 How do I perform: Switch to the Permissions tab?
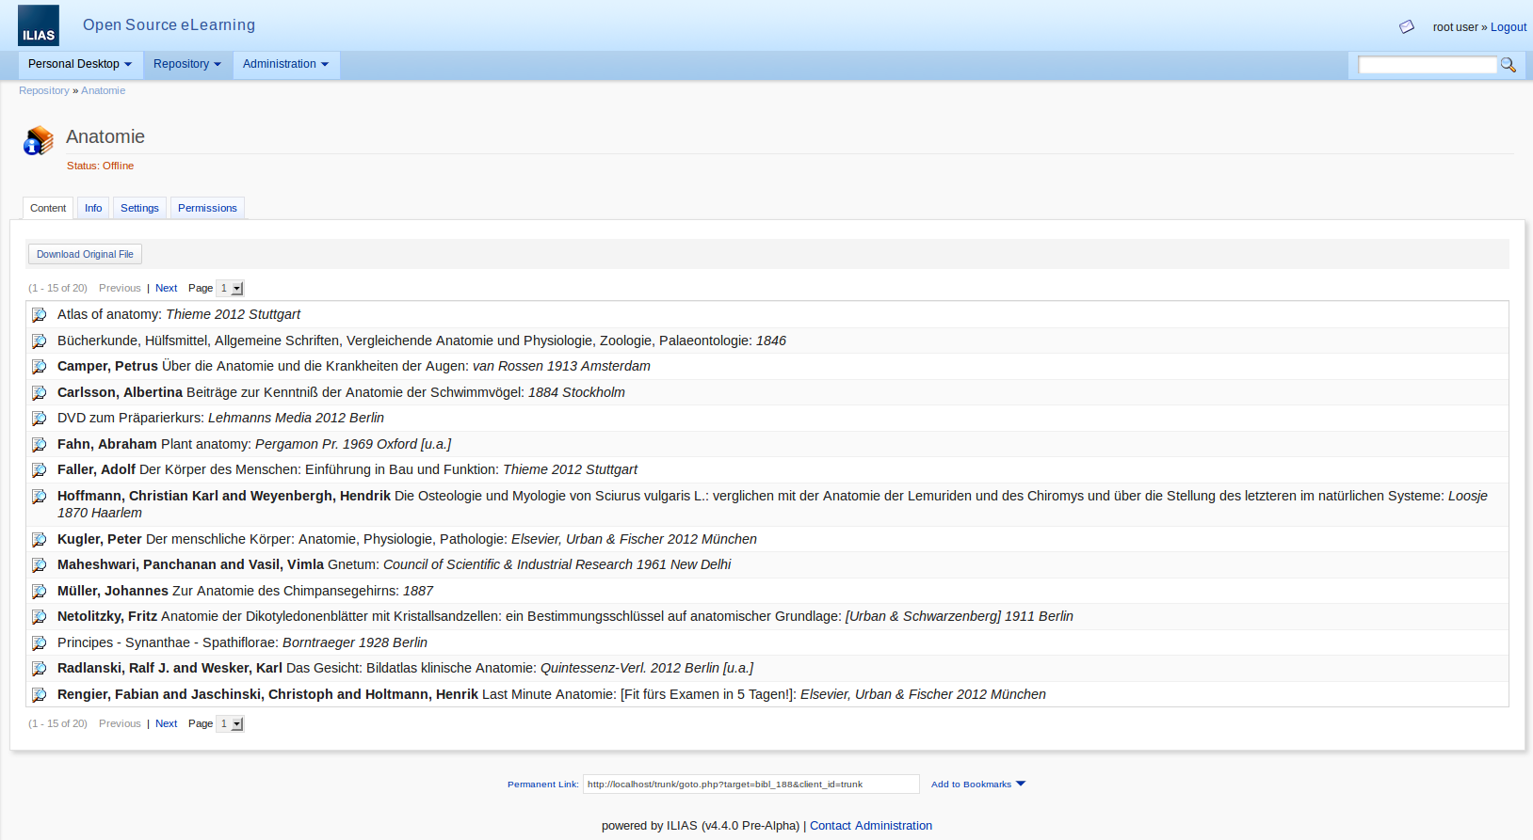207,208
